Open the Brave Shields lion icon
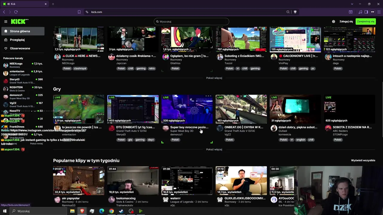 295,12
